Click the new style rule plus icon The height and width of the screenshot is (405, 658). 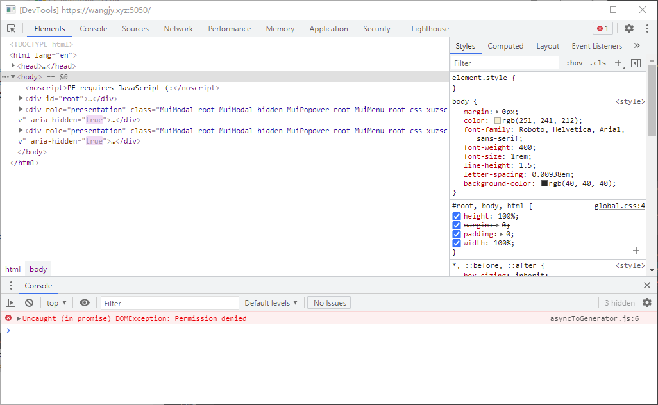point(618,63)
